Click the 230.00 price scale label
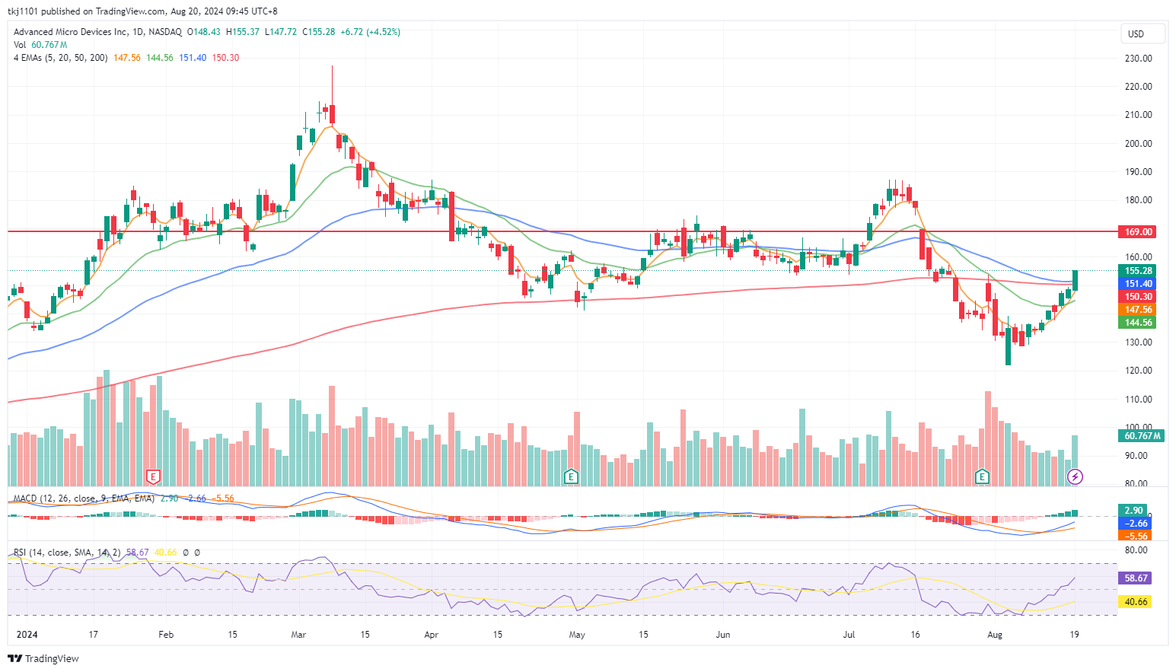 point(1139,59)
